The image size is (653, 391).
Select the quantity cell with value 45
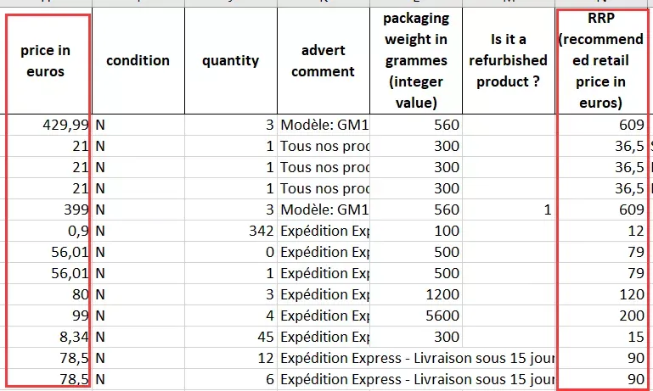click(231, 337)
